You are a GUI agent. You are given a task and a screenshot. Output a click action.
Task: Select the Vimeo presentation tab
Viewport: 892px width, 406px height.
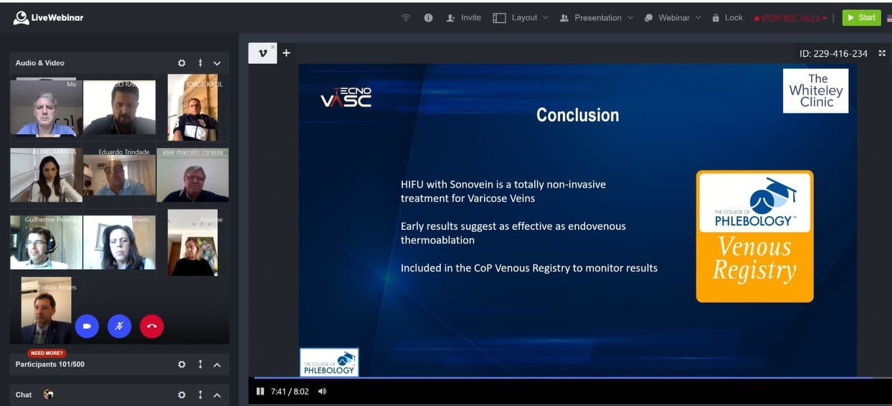262,53
